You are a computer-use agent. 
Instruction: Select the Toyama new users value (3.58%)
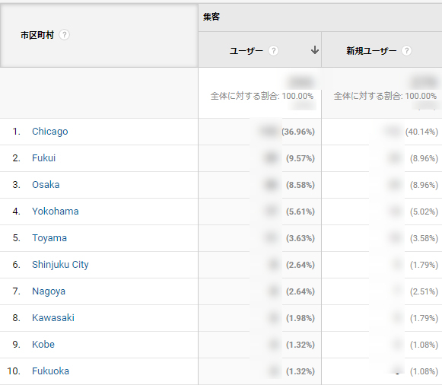(x=424, y=238)
